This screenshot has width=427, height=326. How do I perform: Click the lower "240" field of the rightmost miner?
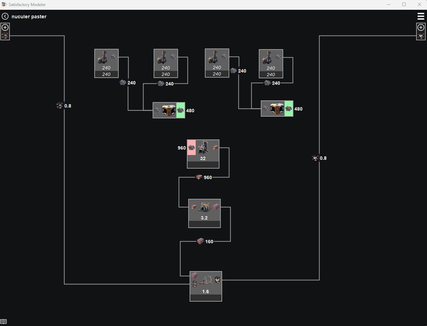click(x=271, y=75)
